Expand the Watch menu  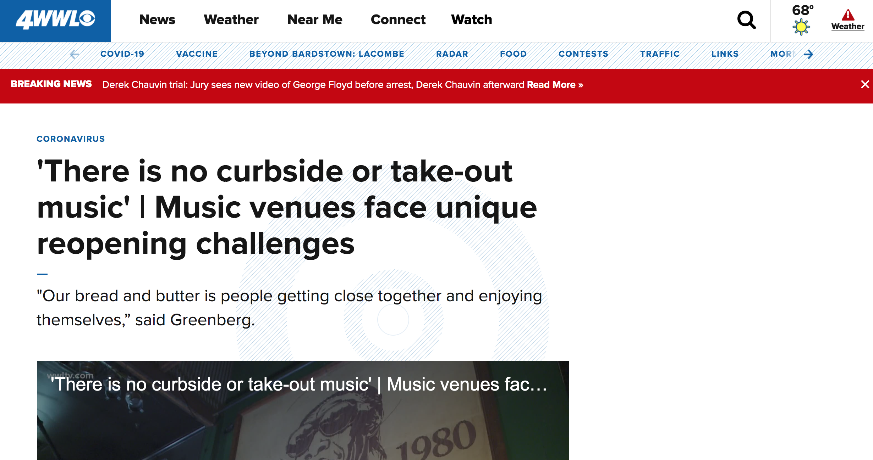coord(471,20)
